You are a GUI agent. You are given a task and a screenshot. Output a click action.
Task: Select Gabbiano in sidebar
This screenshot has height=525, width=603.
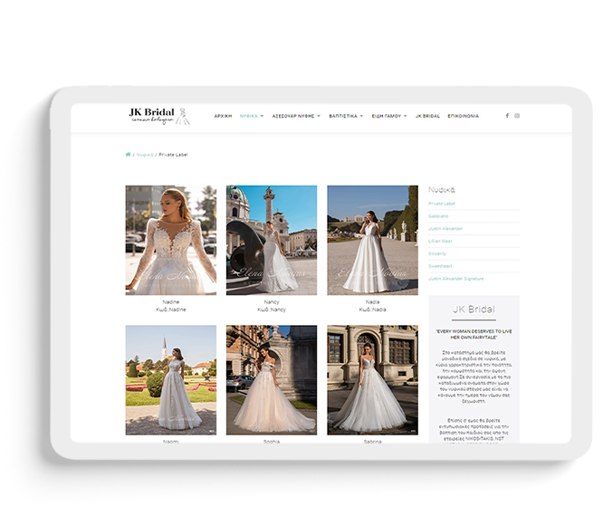tap(438, 216)
